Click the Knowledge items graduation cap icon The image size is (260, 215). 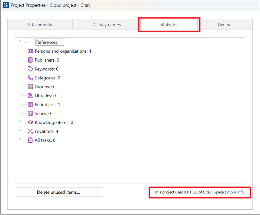point(30,122)
